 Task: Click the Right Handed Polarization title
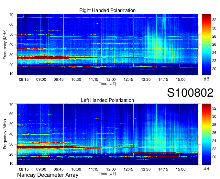[107, 11]
